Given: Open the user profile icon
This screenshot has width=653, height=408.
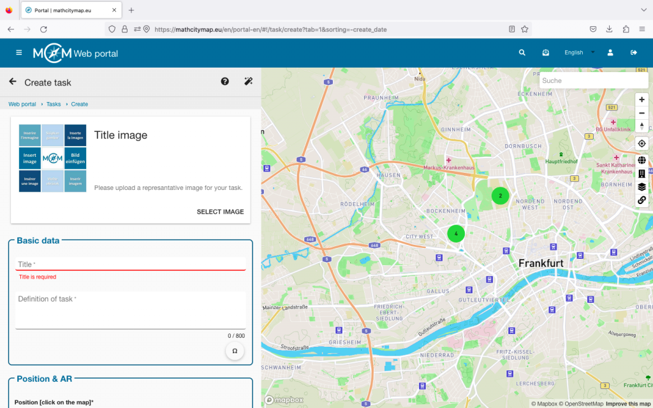Looking at the screenshot, I should 610,53.
